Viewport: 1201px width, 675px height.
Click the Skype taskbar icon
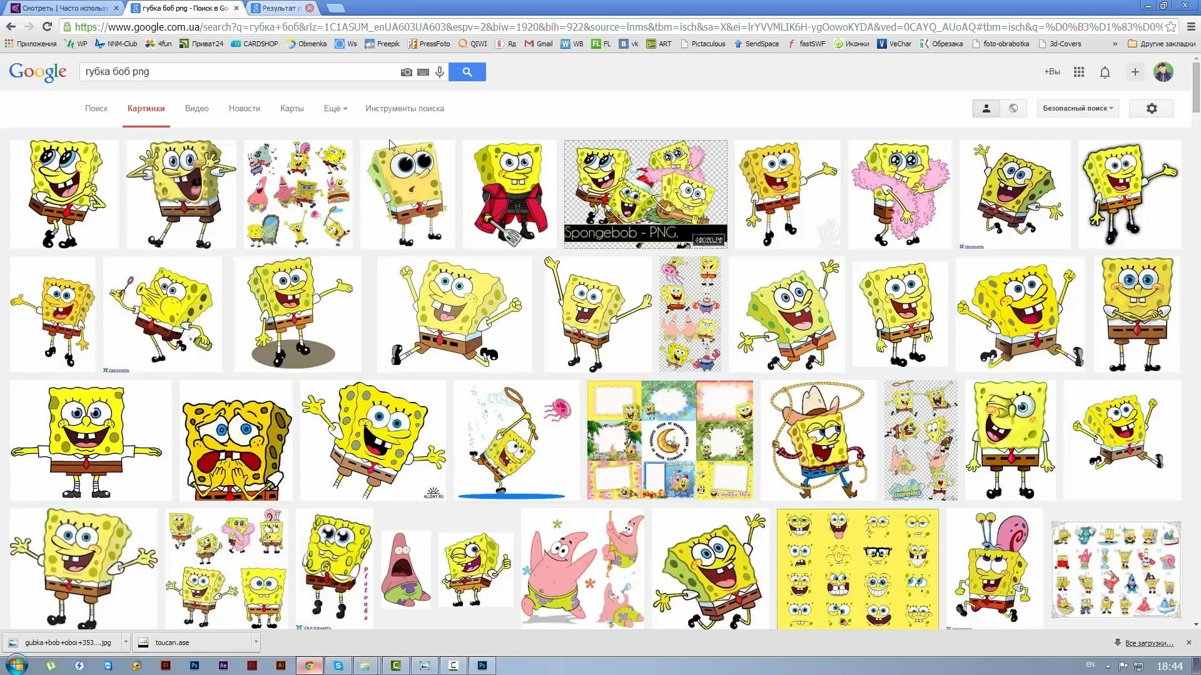click(338, 666)
